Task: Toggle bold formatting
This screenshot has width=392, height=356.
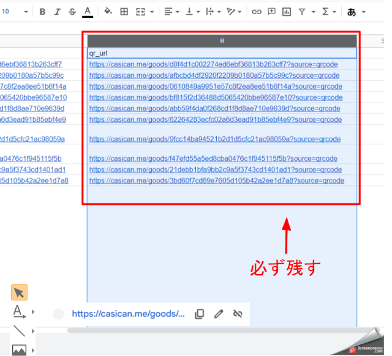Action: 42,12
